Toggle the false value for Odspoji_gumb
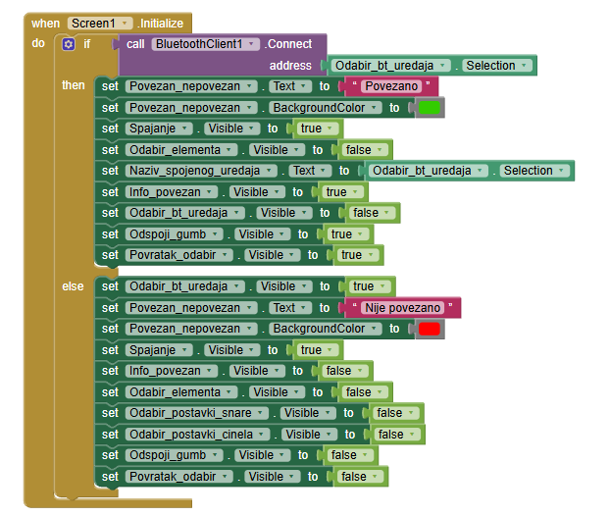 pyautogui.click(x=348, y=455)
